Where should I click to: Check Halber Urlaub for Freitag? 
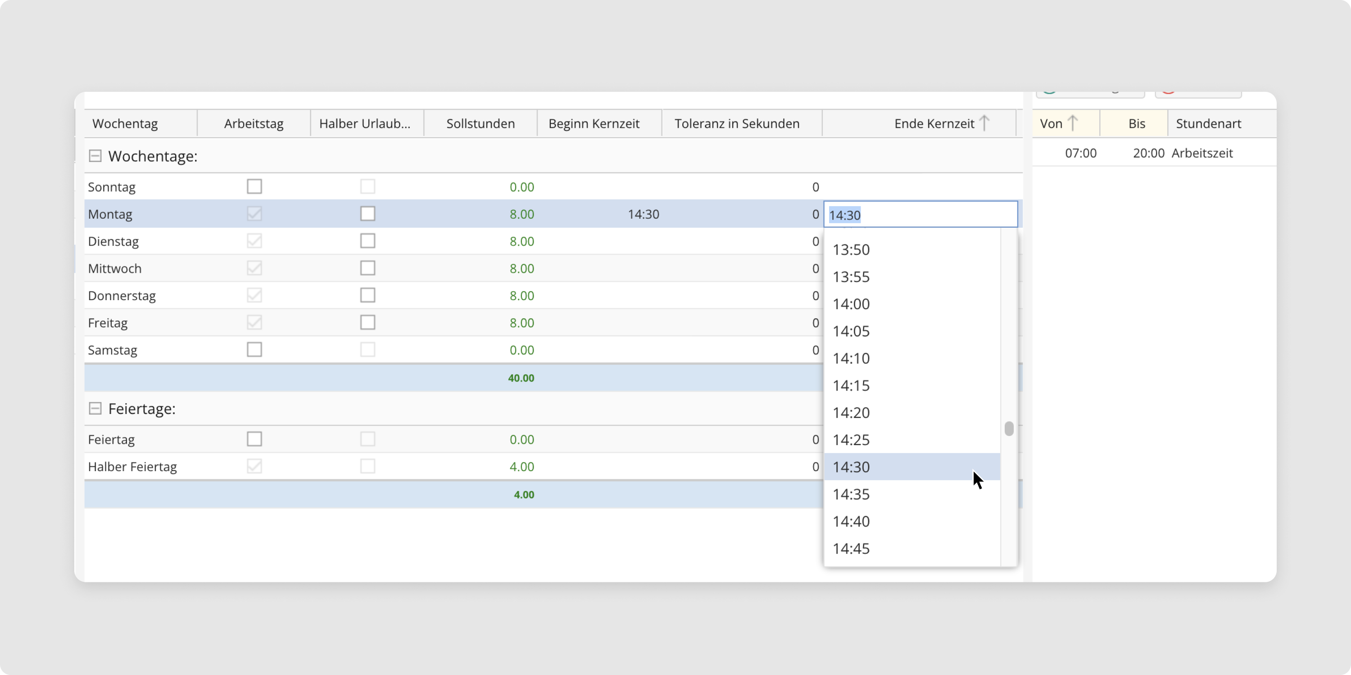pos(367,322)
